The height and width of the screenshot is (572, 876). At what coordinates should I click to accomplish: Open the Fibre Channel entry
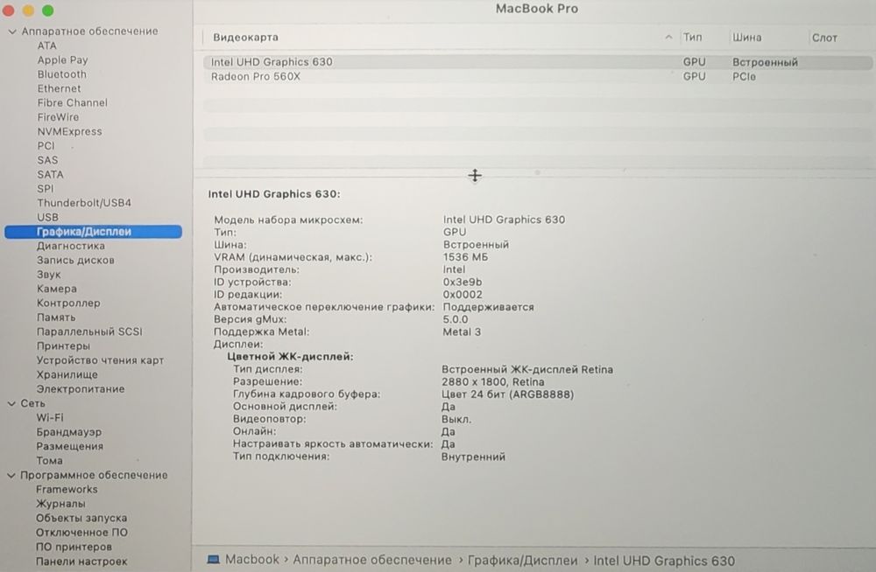73,103
